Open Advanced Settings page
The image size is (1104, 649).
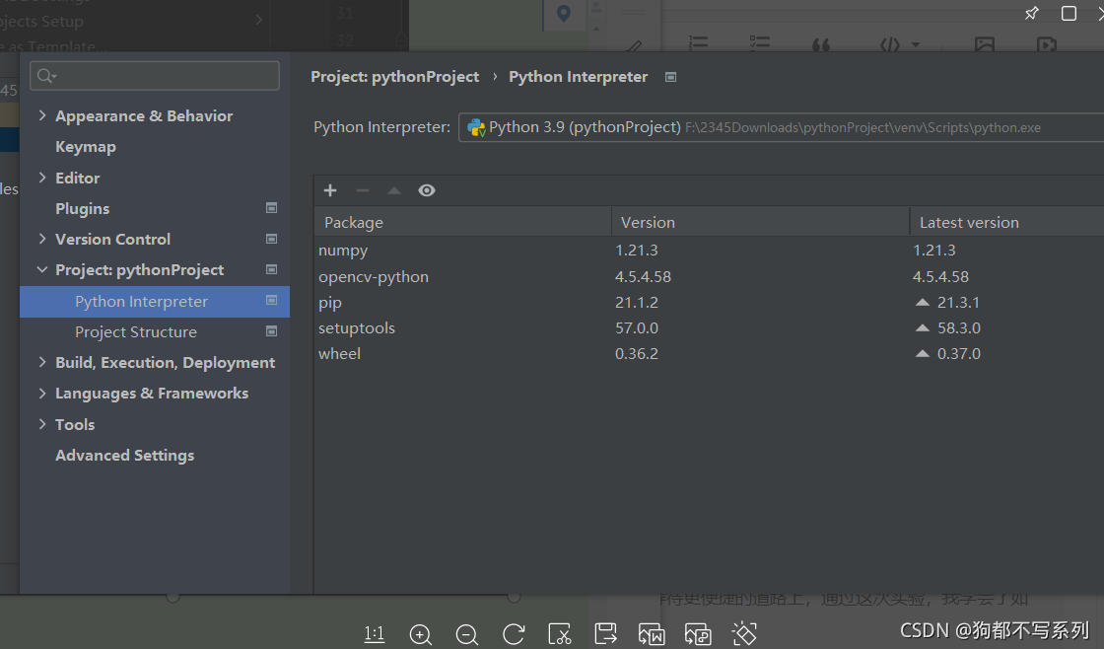(124, 456)
